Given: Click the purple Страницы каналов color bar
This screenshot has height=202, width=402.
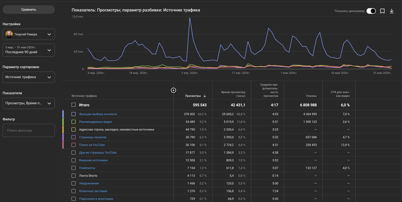Looking at the screenshot, I should pyautogui.click(x=63, y=137).
